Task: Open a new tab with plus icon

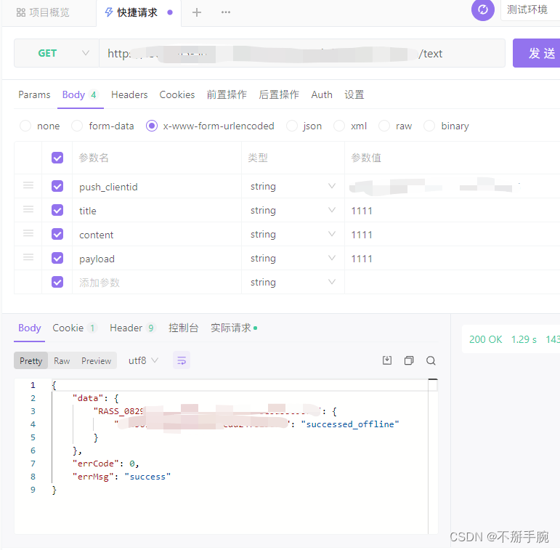Action: click(x=196, y=12)
